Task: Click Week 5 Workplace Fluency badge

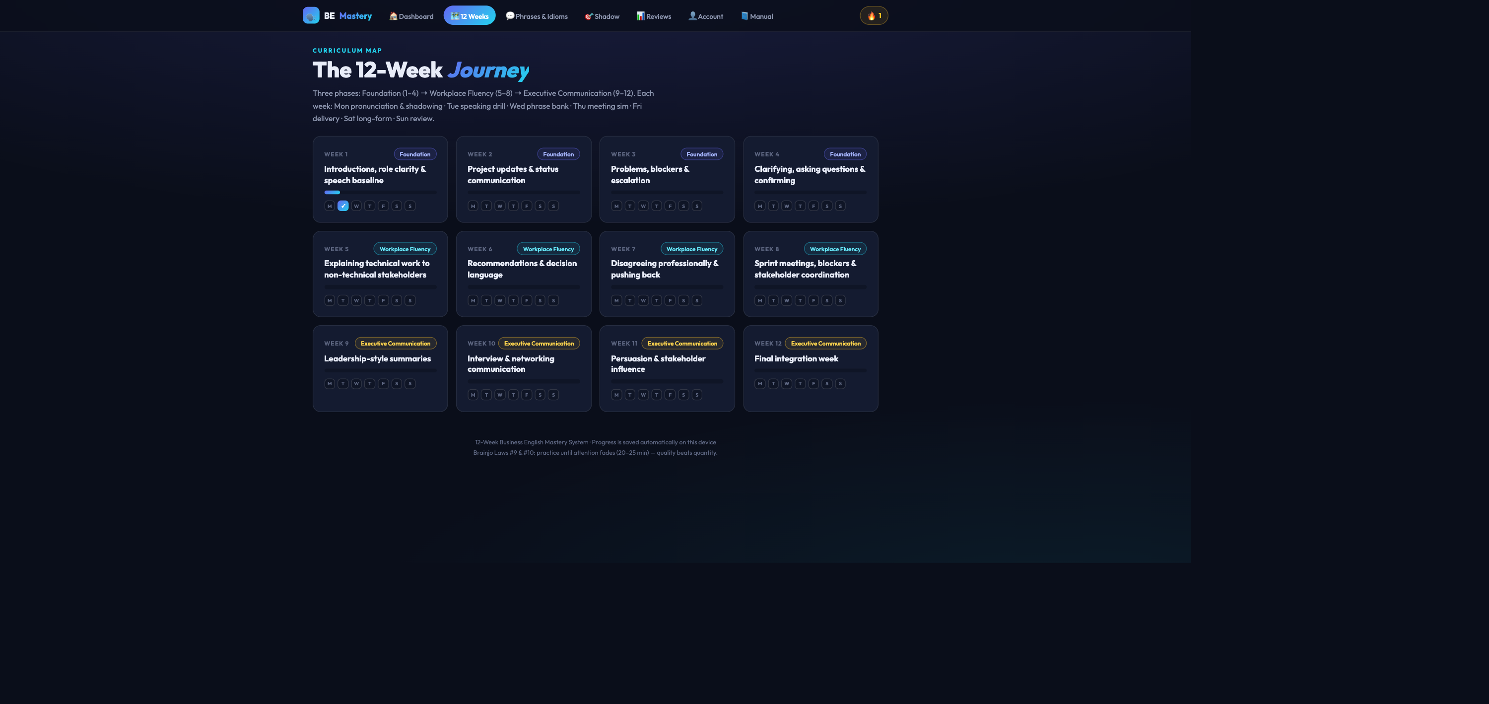Action: [x=405, y=249]
